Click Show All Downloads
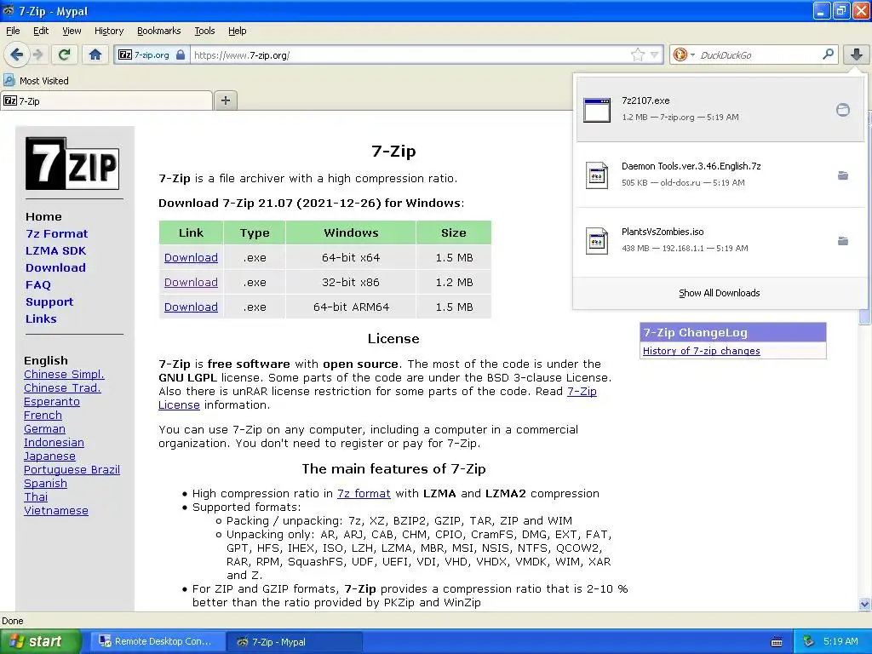 [719, 293]
